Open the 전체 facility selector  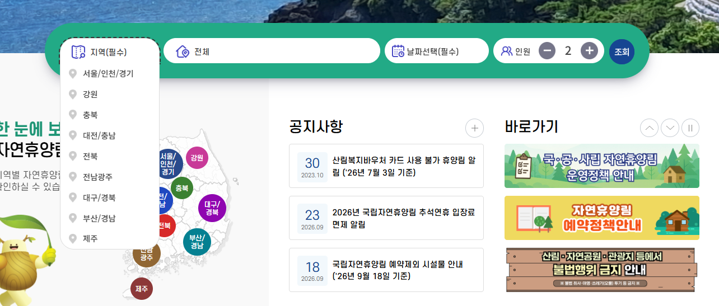272,51
